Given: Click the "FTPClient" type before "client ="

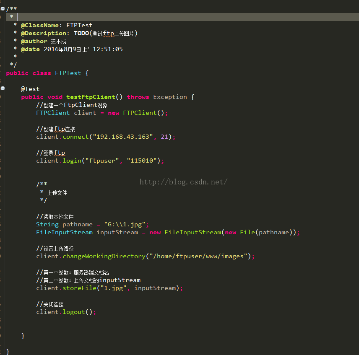Looking at the screenshot, I should (x=53, y=113).
